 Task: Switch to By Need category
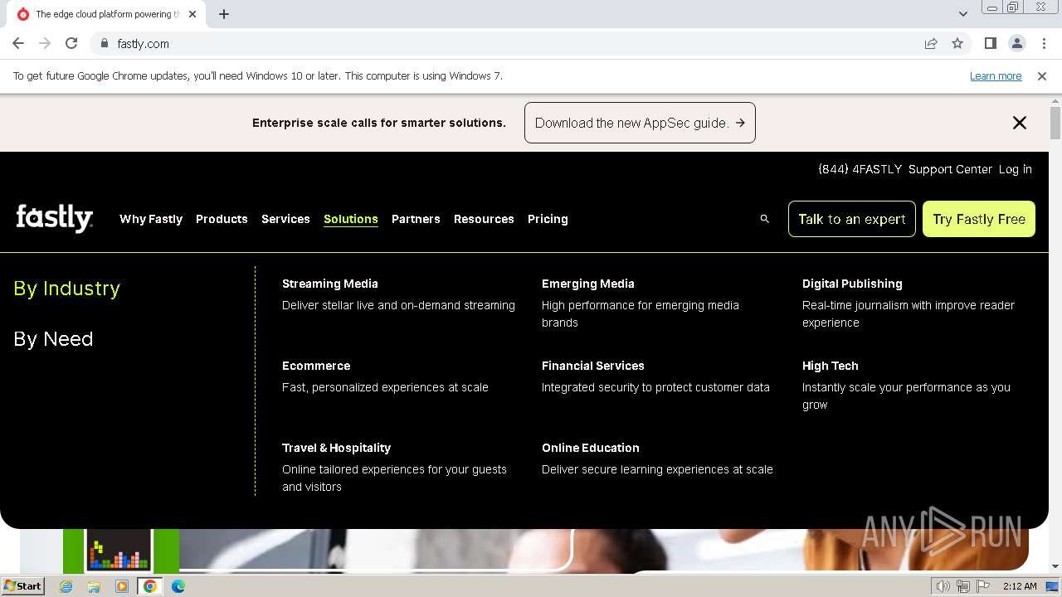tap(53, 339)
